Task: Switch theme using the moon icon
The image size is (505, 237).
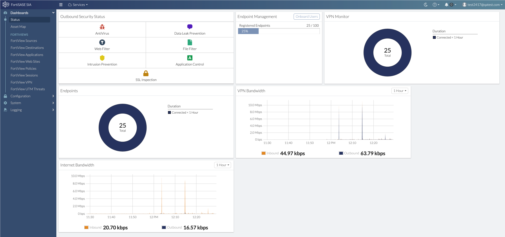Action: [426, 5]
